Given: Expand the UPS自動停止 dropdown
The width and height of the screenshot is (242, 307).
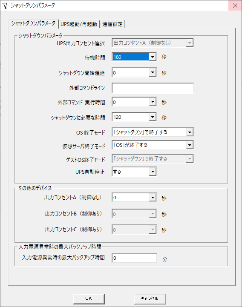Looking at the screenshot, I should pyautogui.click(x=153, y=172).
